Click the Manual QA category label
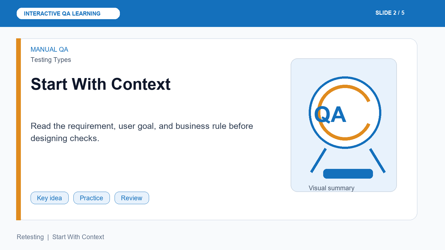445x250 pixels. (x=49, y=49)
